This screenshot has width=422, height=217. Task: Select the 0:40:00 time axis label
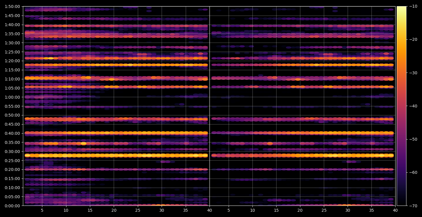coord(12,133)
